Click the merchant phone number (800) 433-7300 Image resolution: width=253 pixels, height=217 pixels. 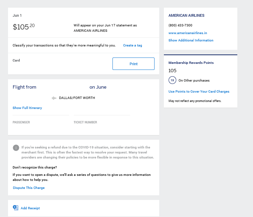click(180, 25)
